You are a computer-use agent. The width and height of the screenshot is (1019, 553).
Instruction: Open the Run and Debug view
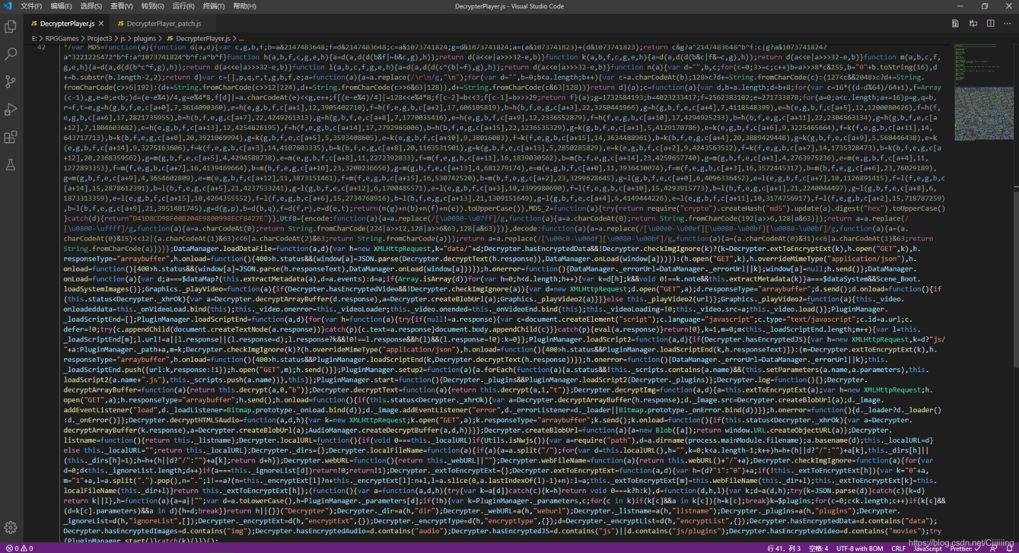click(x=10, y=110)
